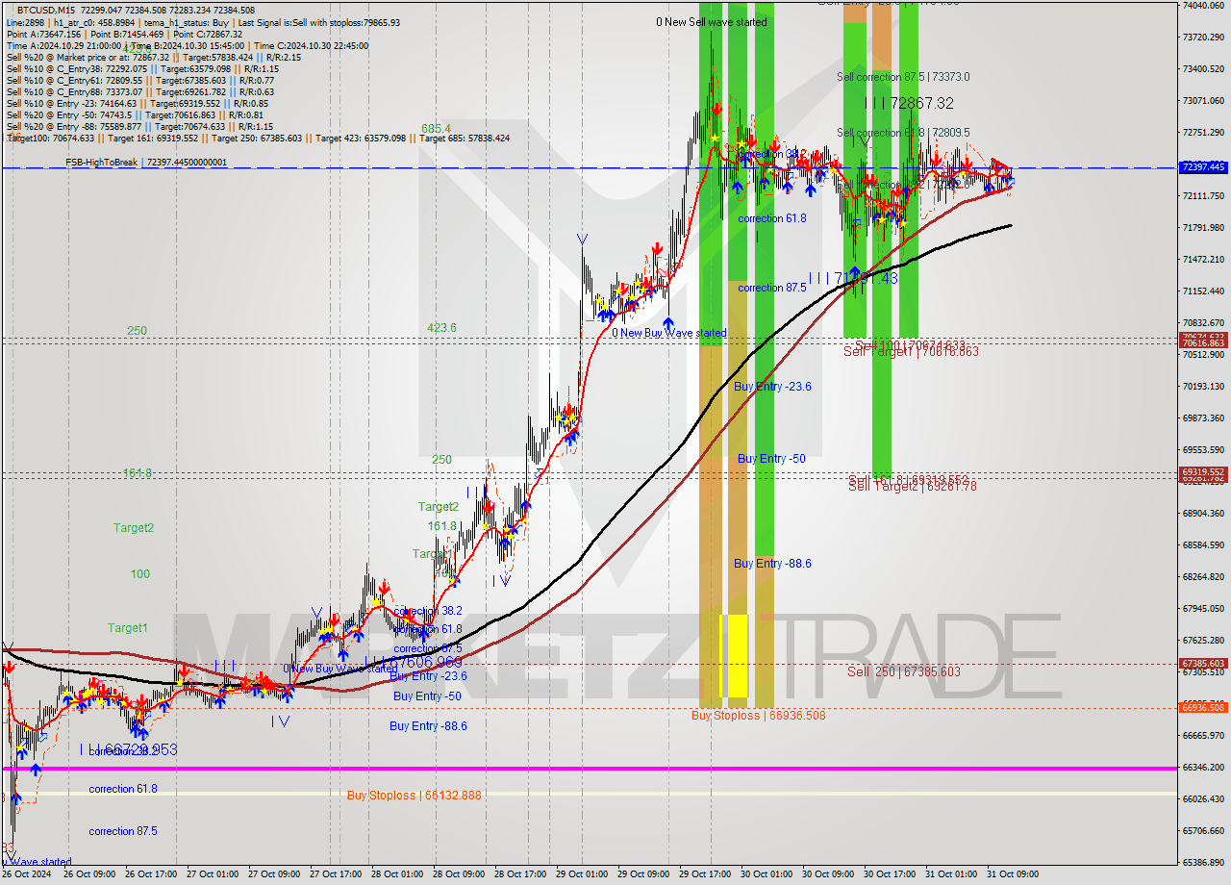1231x885 pixels.
Task: Click the '26 Oct 2024' time axis label
Action: [28, 874]
